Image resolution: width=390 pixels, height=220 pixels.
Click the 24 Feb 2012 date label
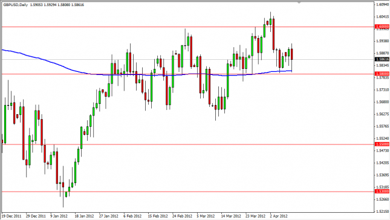point(182,216)
